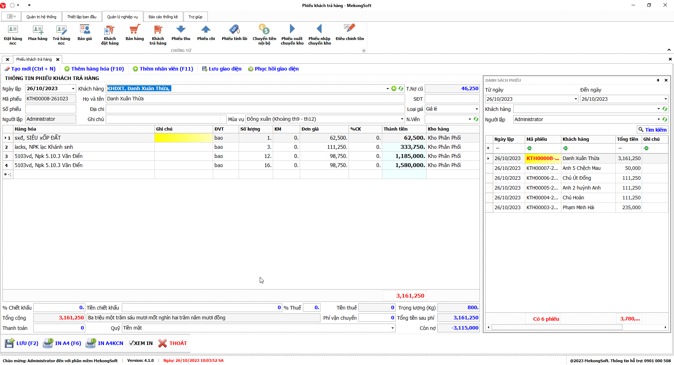Open the Mùa vụ dropdown
674x365 pixels.
coord(402,119)
